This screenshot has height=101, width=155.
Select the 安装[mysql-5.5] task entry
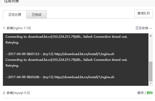click(x=16, y=93)
